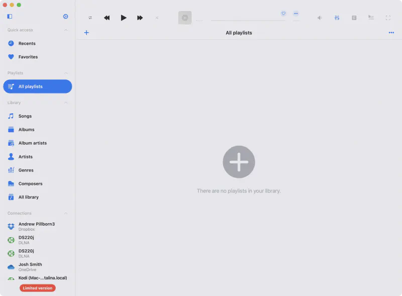Add a playlist with the plus button
This screenshot has height=296, width=402.
pyautogui.click(x=86, y=33)
